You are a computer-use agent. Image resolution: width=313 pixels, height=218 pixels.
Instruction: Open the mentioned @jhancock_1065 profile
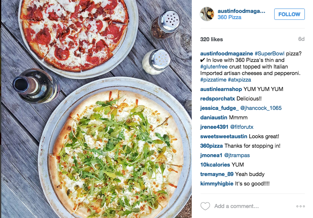coord(261,108)
